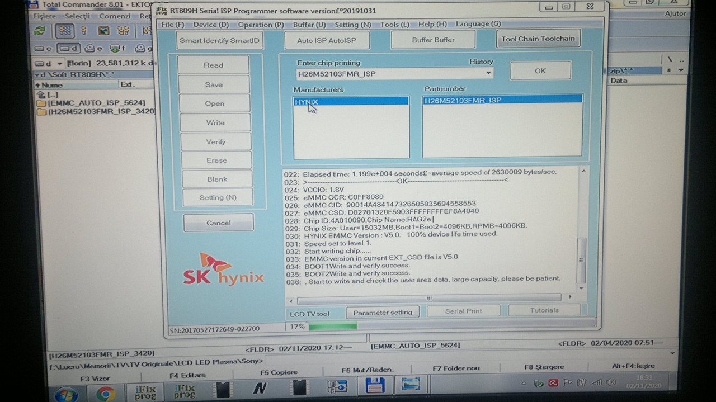
Task: Click the green progress bar at 17%
Action: pos(333,325)
